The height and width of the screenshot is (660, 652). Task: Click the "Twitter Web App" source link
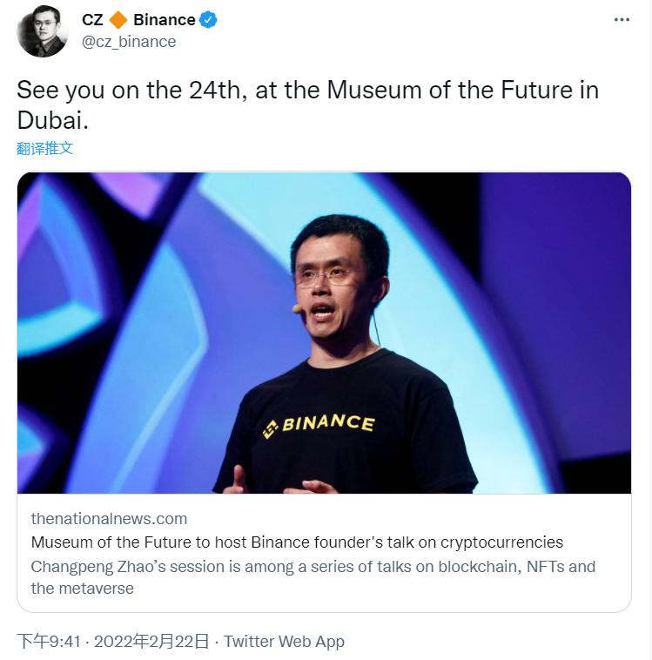(284, 642)
